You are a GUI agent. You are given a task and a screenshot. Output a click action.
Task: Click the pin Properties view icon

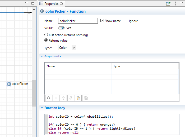click(x=168, y=4)
